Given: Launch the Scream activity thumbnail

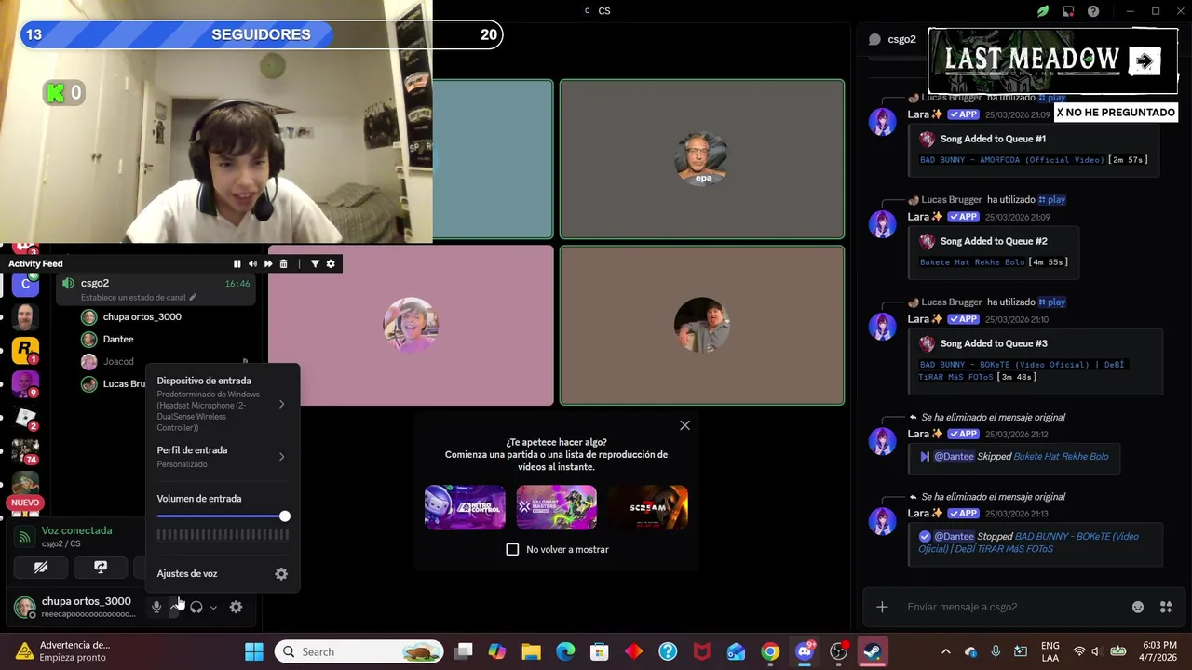Looking at the screenshot, I should pyautogui.click(x=648, y=507).
